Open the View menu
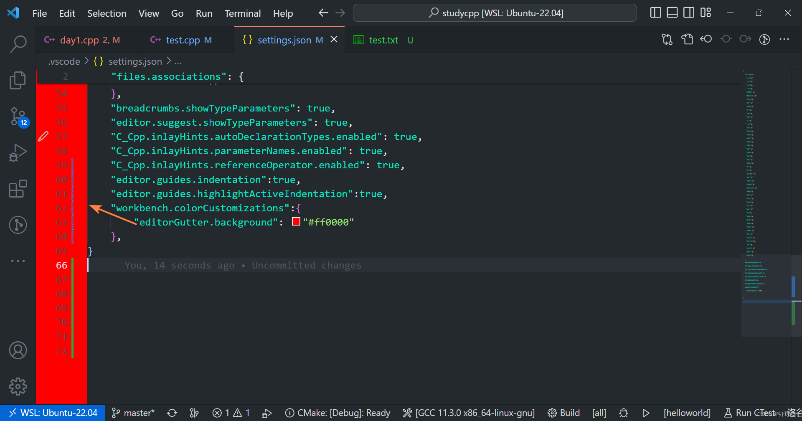This screenshot has width=802, height=421. tap(149, 13)
